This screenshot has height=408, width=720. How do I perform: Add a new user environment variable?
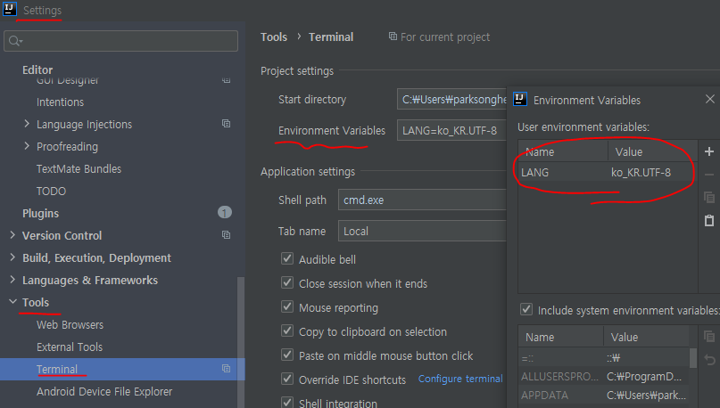(x=709, y=151)
